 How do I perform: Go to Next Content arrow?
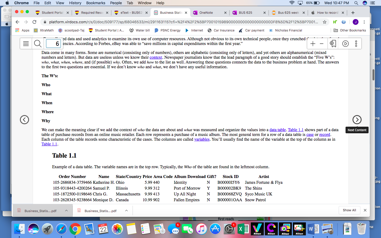coord(357,120)
